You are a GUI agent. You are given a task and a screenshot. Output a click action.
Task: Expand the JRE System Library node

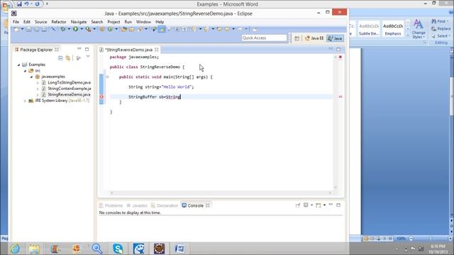(x=25, y=101)
